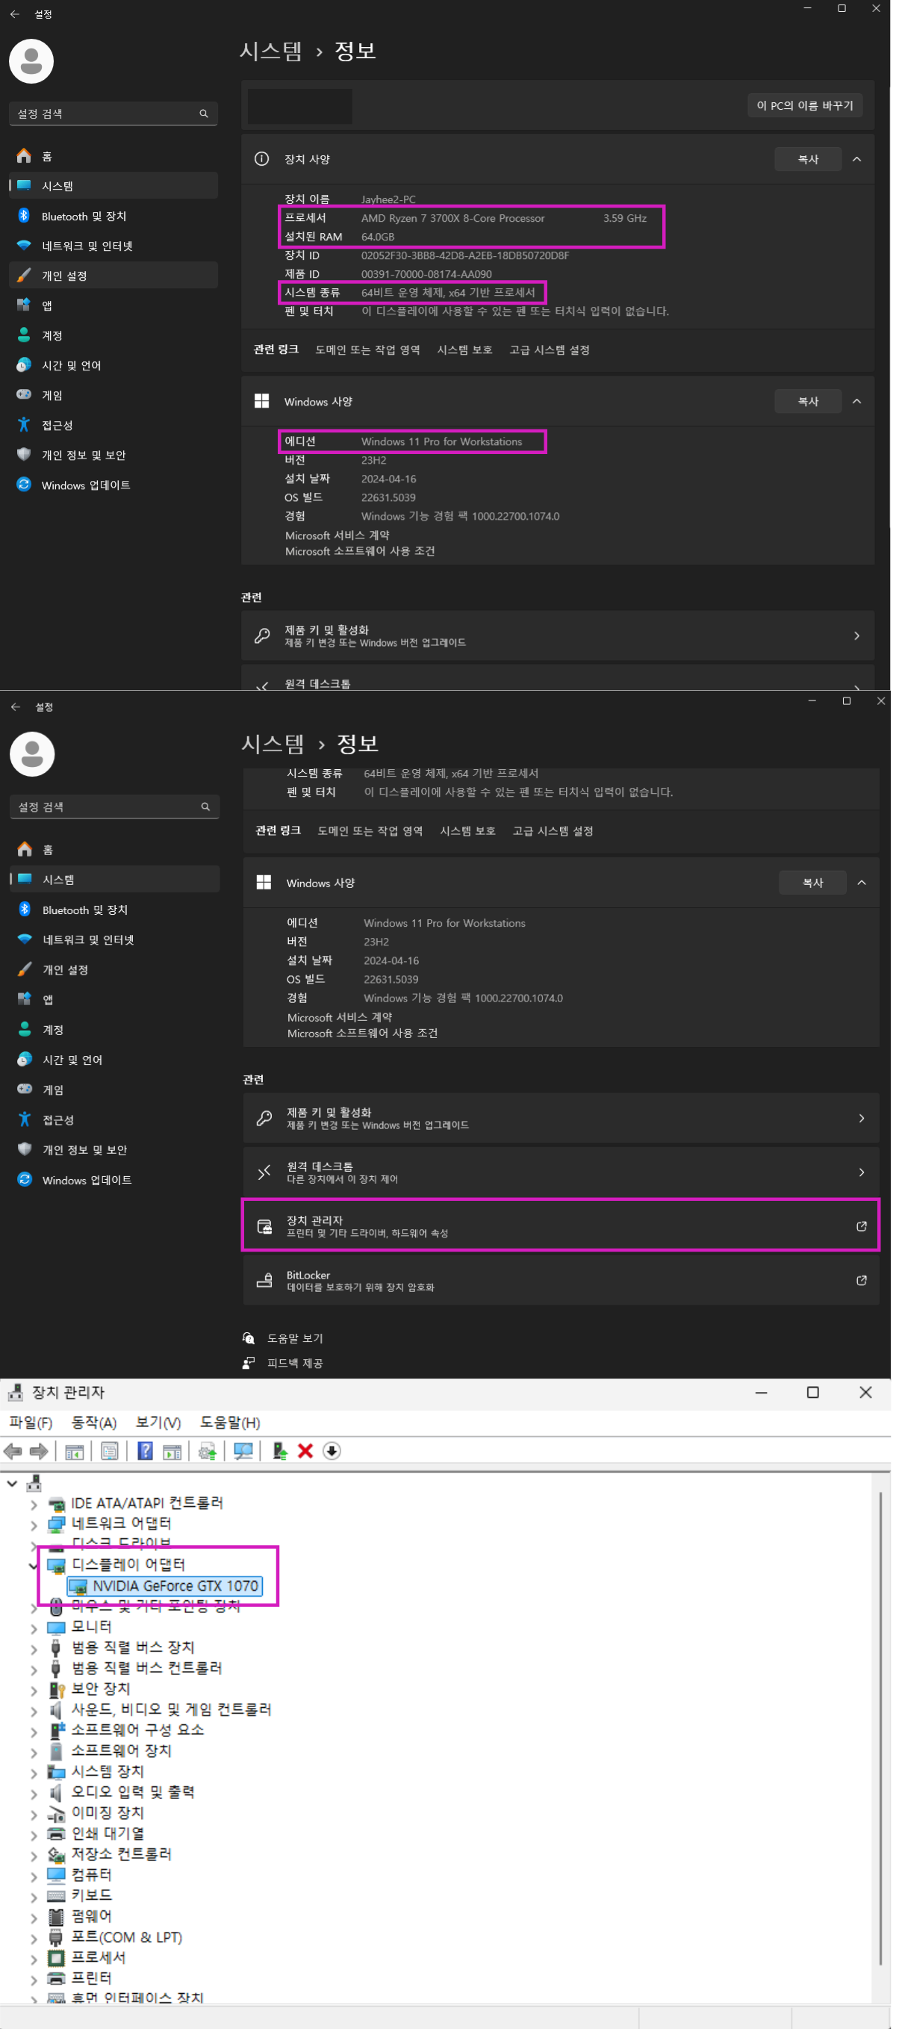Open the 동작(A) menu

93,1422
